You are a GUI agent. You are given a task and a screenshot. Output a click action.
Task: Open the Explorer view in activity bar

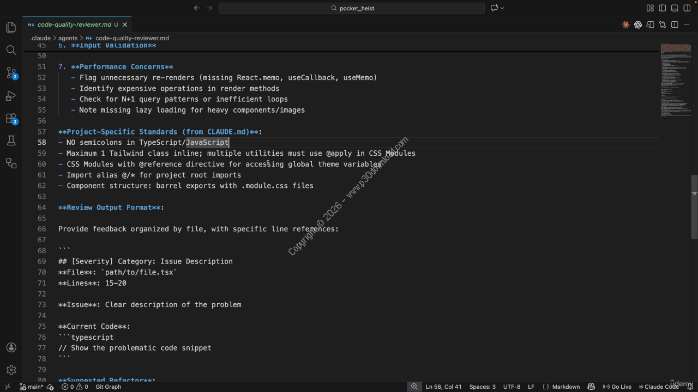pyautogui.click(x=11, y=28)
